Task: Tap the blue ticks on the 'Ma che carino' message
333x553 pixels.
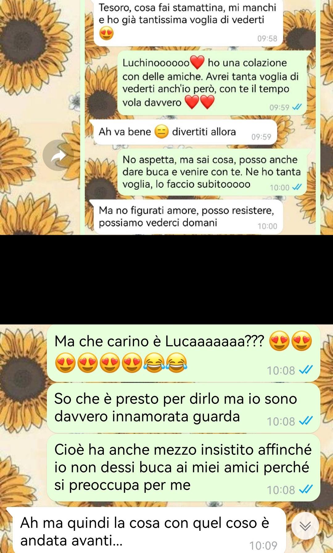Action: pos(306,370)
